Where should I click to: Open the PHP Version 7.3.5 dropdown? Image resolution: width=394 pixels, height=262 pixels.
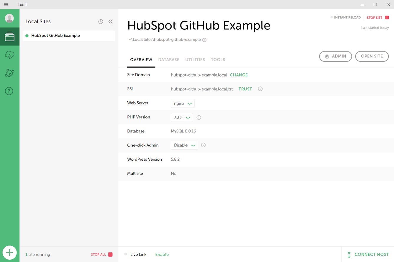(182, 117)
